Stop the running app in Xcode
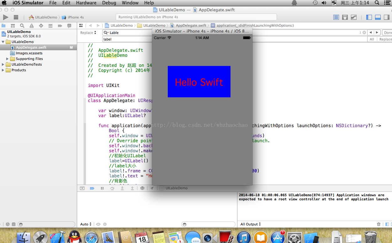 16,17
